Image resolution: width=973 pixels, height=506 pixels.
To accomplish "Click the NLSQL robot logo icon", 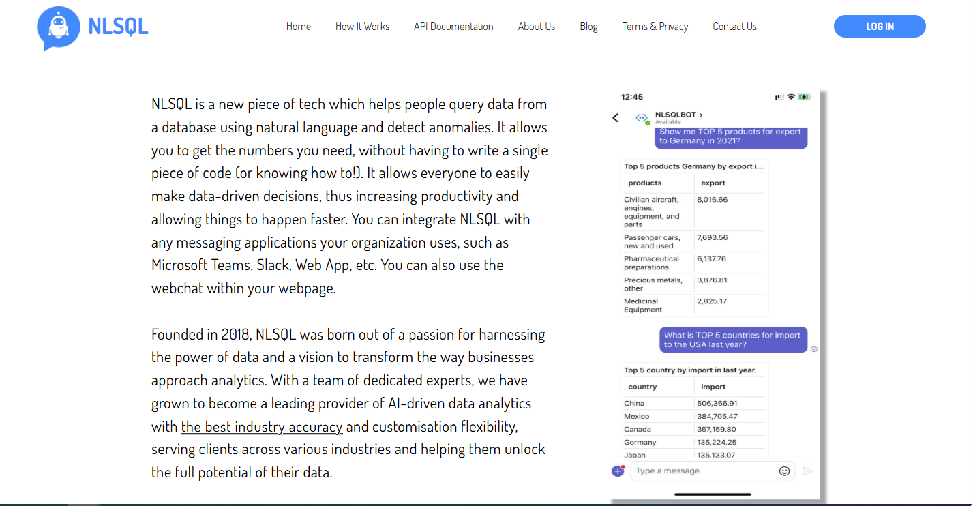I will click(59, 28).
